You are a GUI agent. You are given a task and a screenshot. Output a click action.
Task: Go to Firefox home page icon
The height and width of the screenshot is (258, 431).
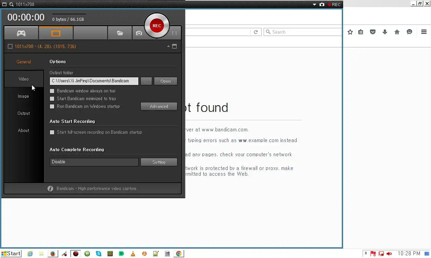click(x=397, y=32)
